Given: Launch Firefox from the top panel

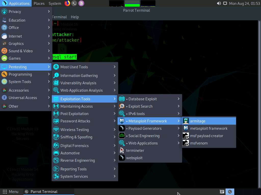Looking at the screenshot, I should tap(67, 3).
